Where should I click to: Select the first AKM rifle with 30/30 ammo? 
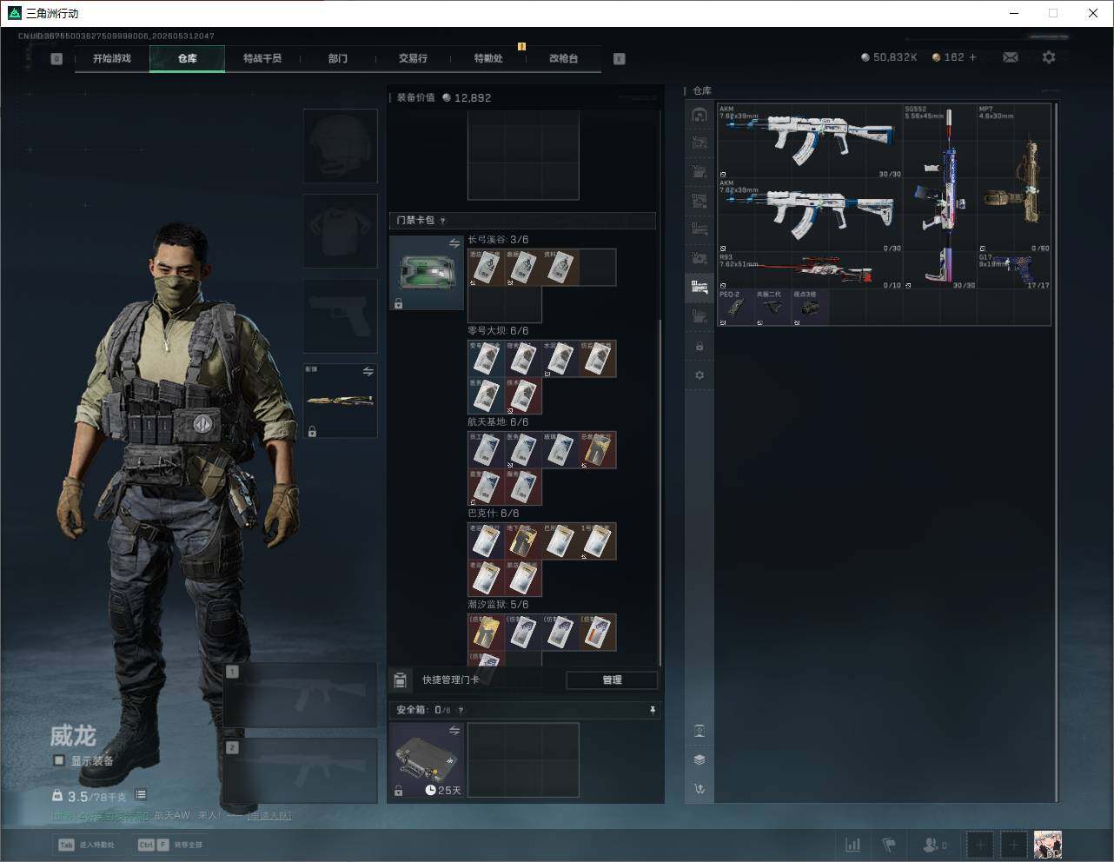pos(810,141)
